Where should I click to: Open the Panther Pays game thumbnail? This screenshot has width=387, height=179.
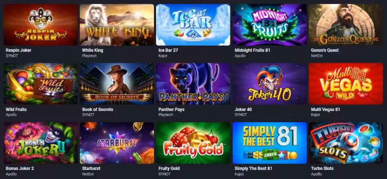pyautogui.click(x=193, y=84)
